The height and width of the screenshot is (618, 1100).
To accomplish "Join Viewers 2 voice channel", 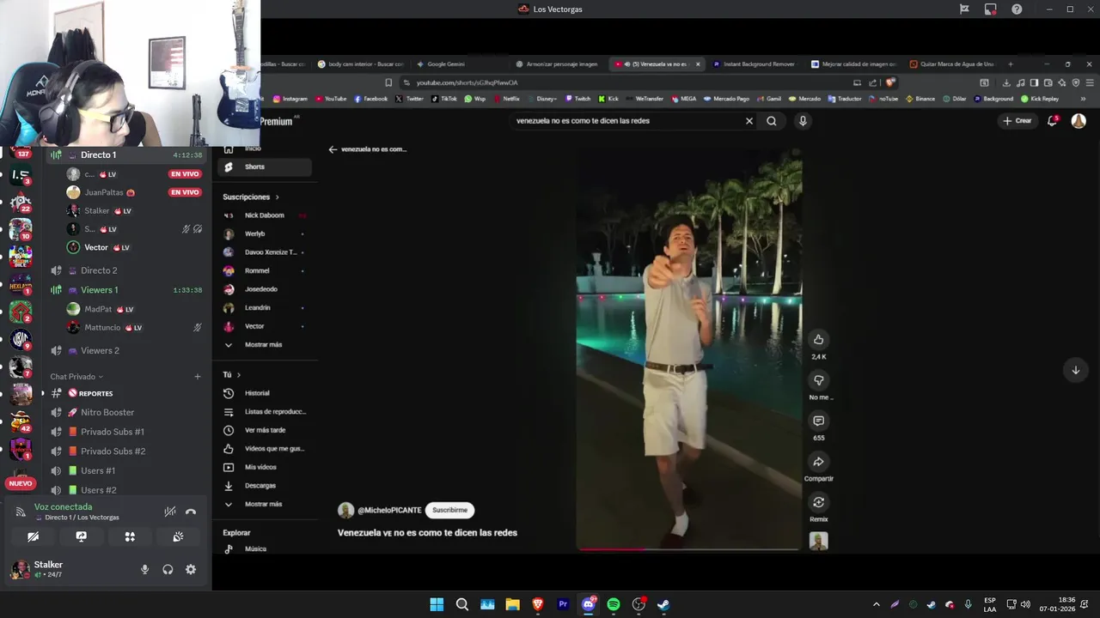I will coord(125,350).
